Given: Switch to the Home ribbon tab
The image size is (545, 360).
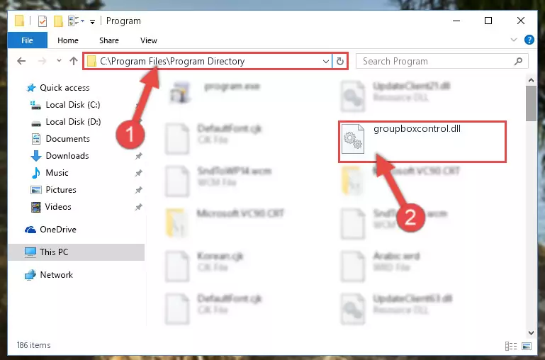Looking at the screenshot, I should coord(68,40).
